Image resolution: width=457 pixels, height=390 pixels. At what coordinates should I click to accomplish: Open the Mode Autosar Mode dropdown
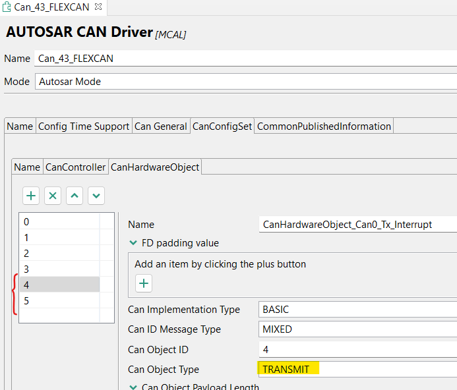(246, 82)
